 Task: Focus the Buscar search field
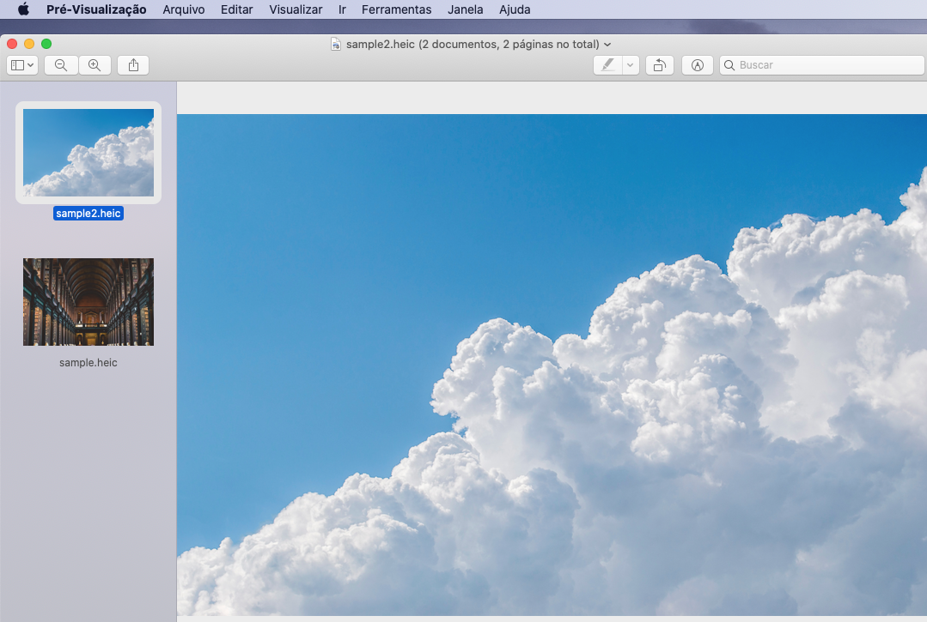point(822,65)
